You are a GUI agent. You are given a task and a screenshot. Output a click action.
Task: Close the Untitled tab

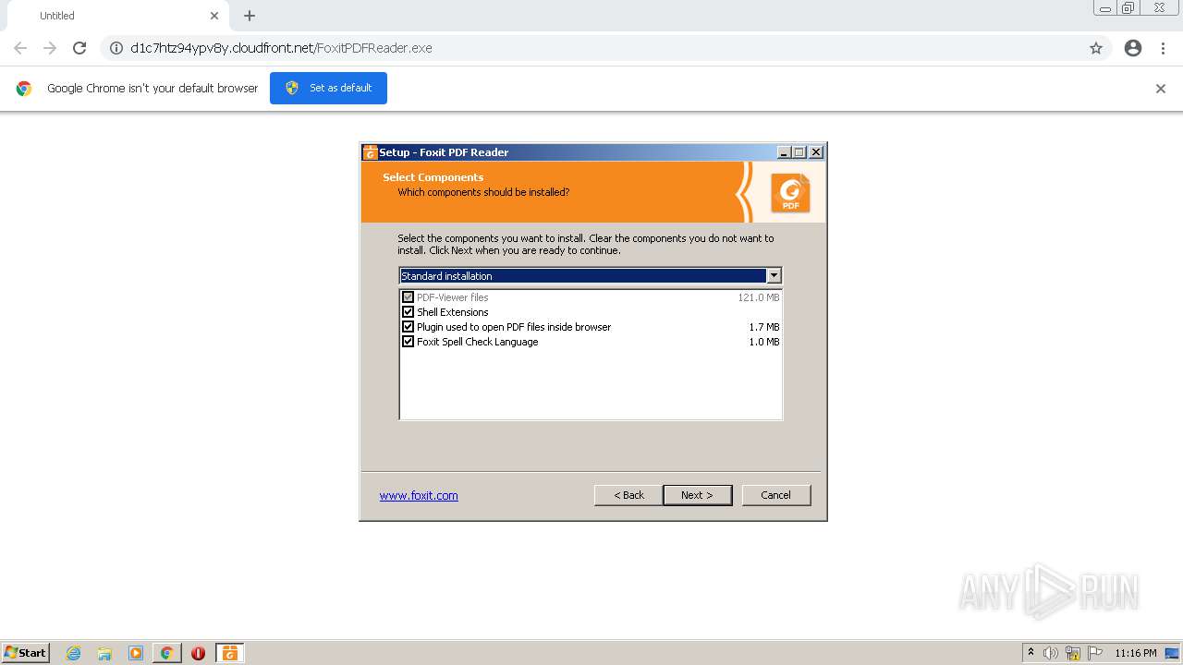point(214,16)
